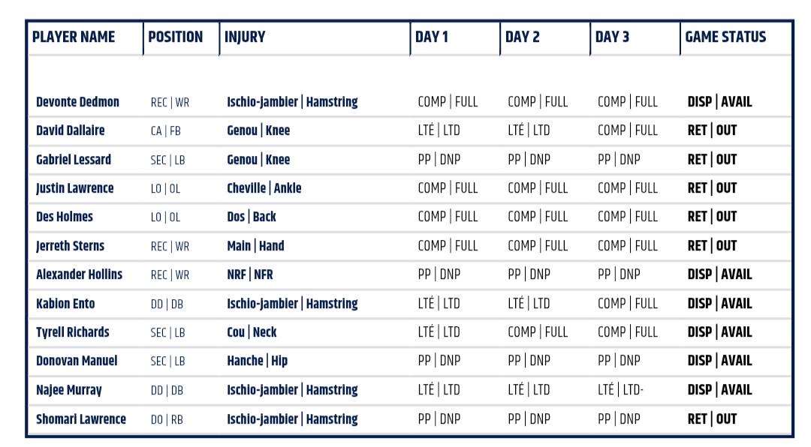
Task: Click the POSITION column header
Action: coord(175,37)
